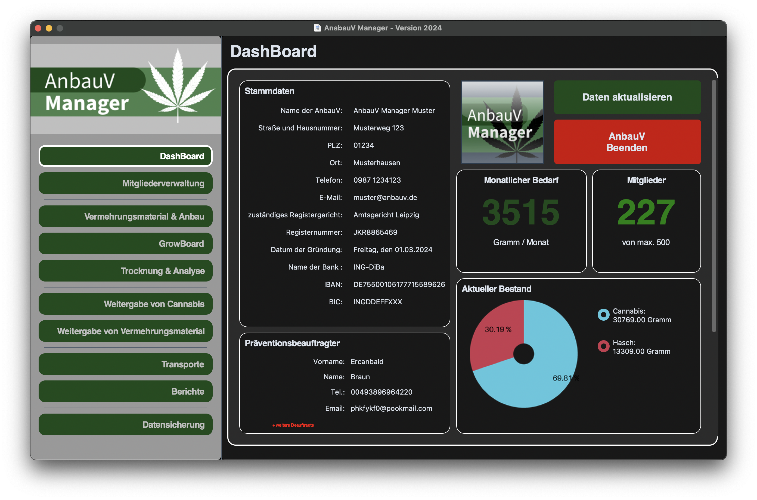The height and width of the screenshot is (500, 757).
Task: Click the Hasch red legend marker
Action: pos(603,346)
